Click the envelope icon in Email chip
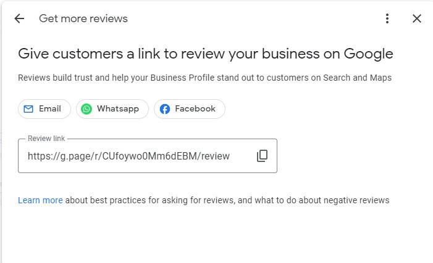The width and height of the screenshot is (433, 263). (28, 109)
